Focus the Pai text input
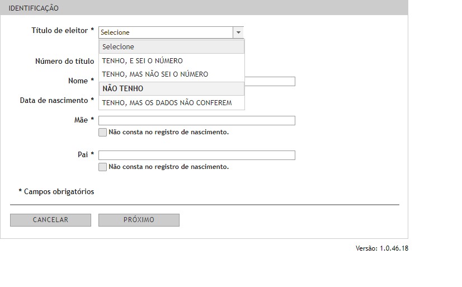This screenshot has width=462, height=287. tap(196, 155)
